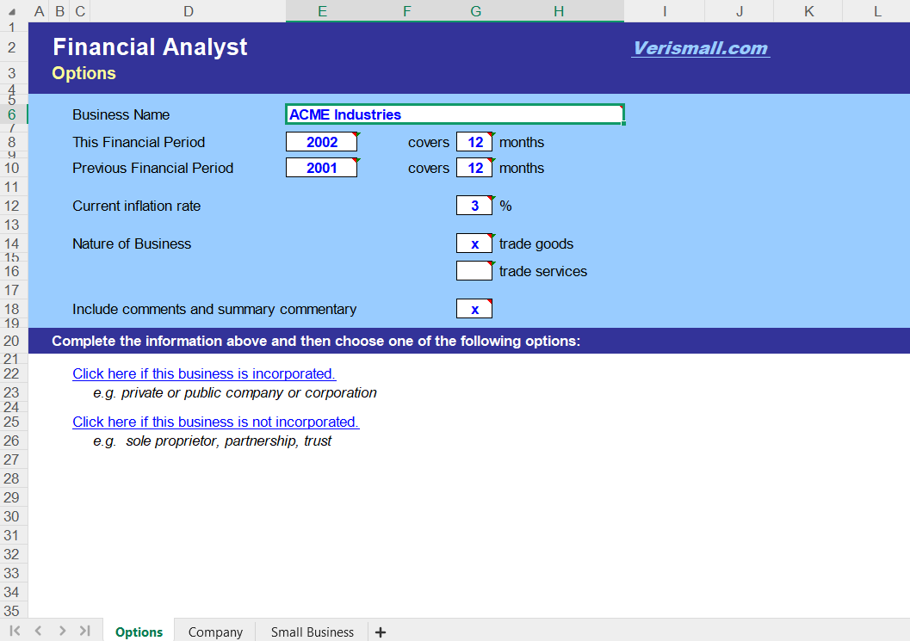Select row 6 by its header
The height and width of the screenshot is (641, 910).
tap(13, 114)
